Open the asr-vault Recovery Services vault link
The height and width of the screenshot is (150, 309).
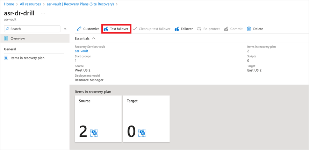point(81,51)
